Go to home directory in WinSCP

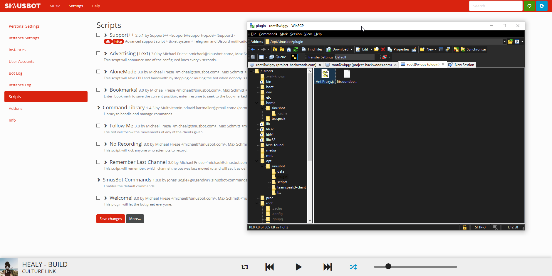coord(289,49)
